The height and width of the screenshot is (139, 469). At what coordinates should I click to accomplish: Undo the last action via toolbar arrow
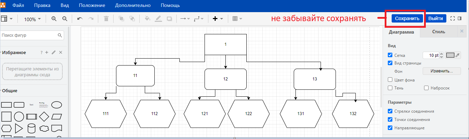point(80,19)
